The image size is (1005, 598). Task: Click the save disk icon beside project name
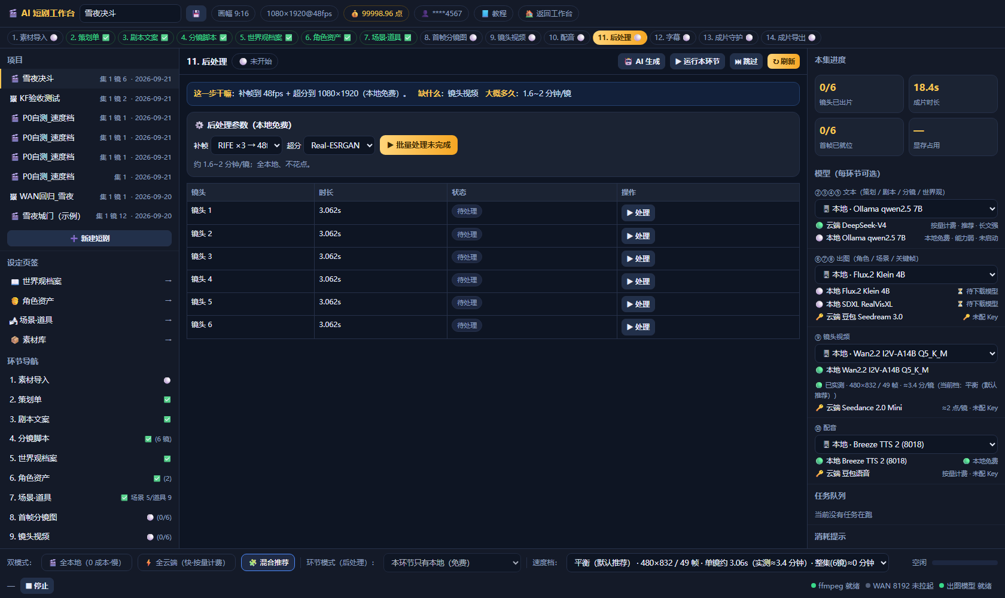[x=196, y=13]
